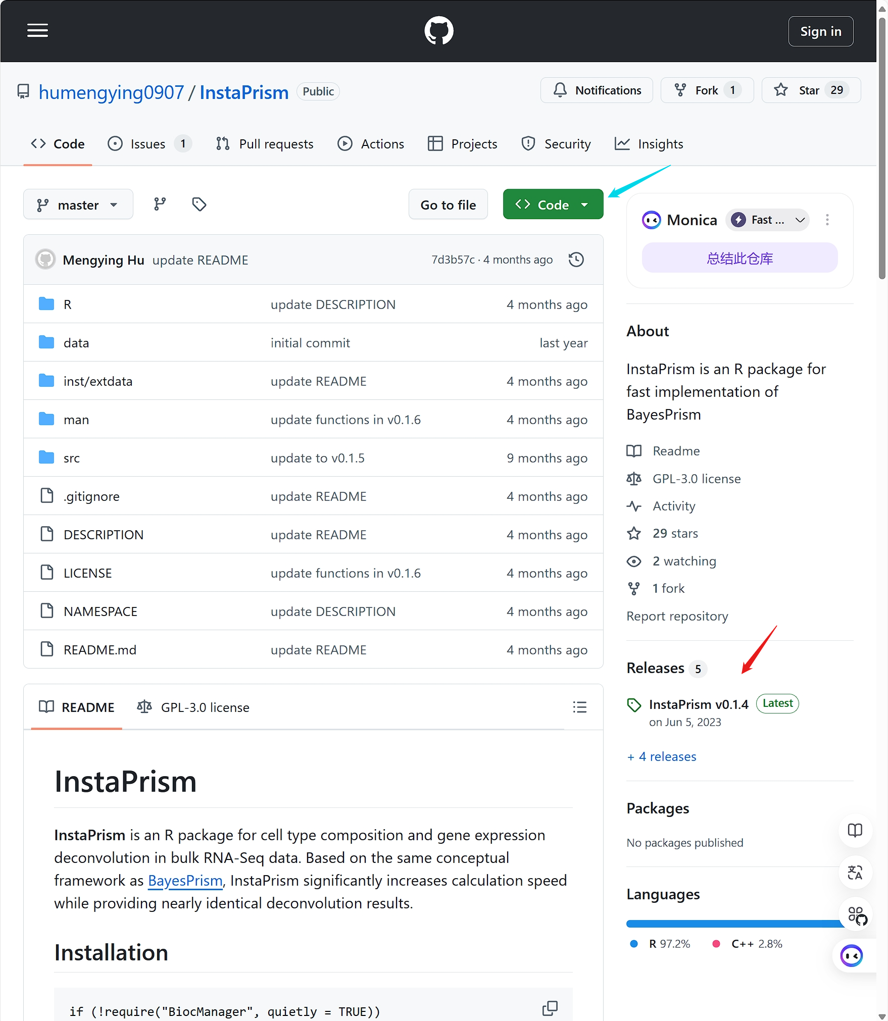Click the floating translate icon
This screenshot has height=1021, width=888.
click(855, 872)
